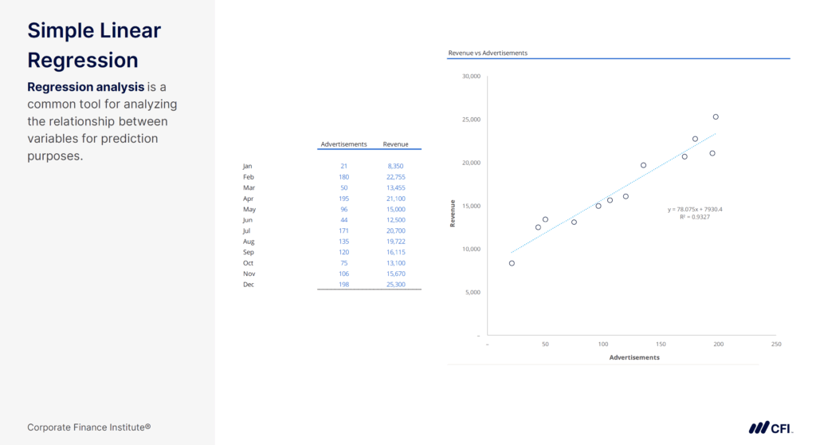Image resolution: width=816 pixels, height=445 pixels.
Task: Click the "R² = 0.9327" label
Action: pyautogui.click(x=695, y=217)
